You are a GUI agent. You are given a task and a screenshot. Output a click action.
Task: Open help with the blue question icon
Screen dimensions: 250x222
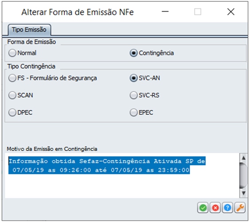coord(227,208)
